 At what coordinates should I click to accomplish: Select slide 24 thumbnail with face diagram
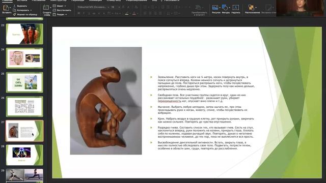24,58
